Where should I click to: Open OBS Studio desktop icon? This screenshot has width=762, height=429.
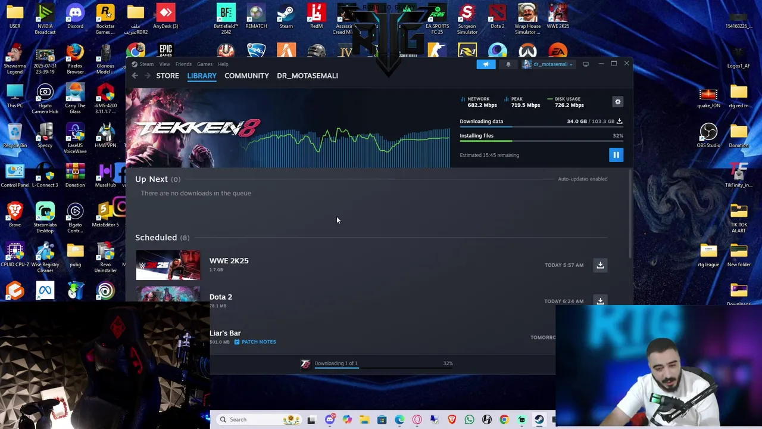708,136
